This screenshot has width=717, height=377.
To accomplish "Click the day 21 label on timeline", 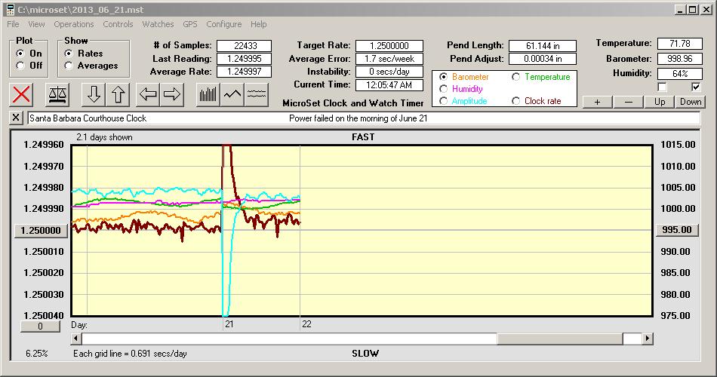I will coord(229,324).
